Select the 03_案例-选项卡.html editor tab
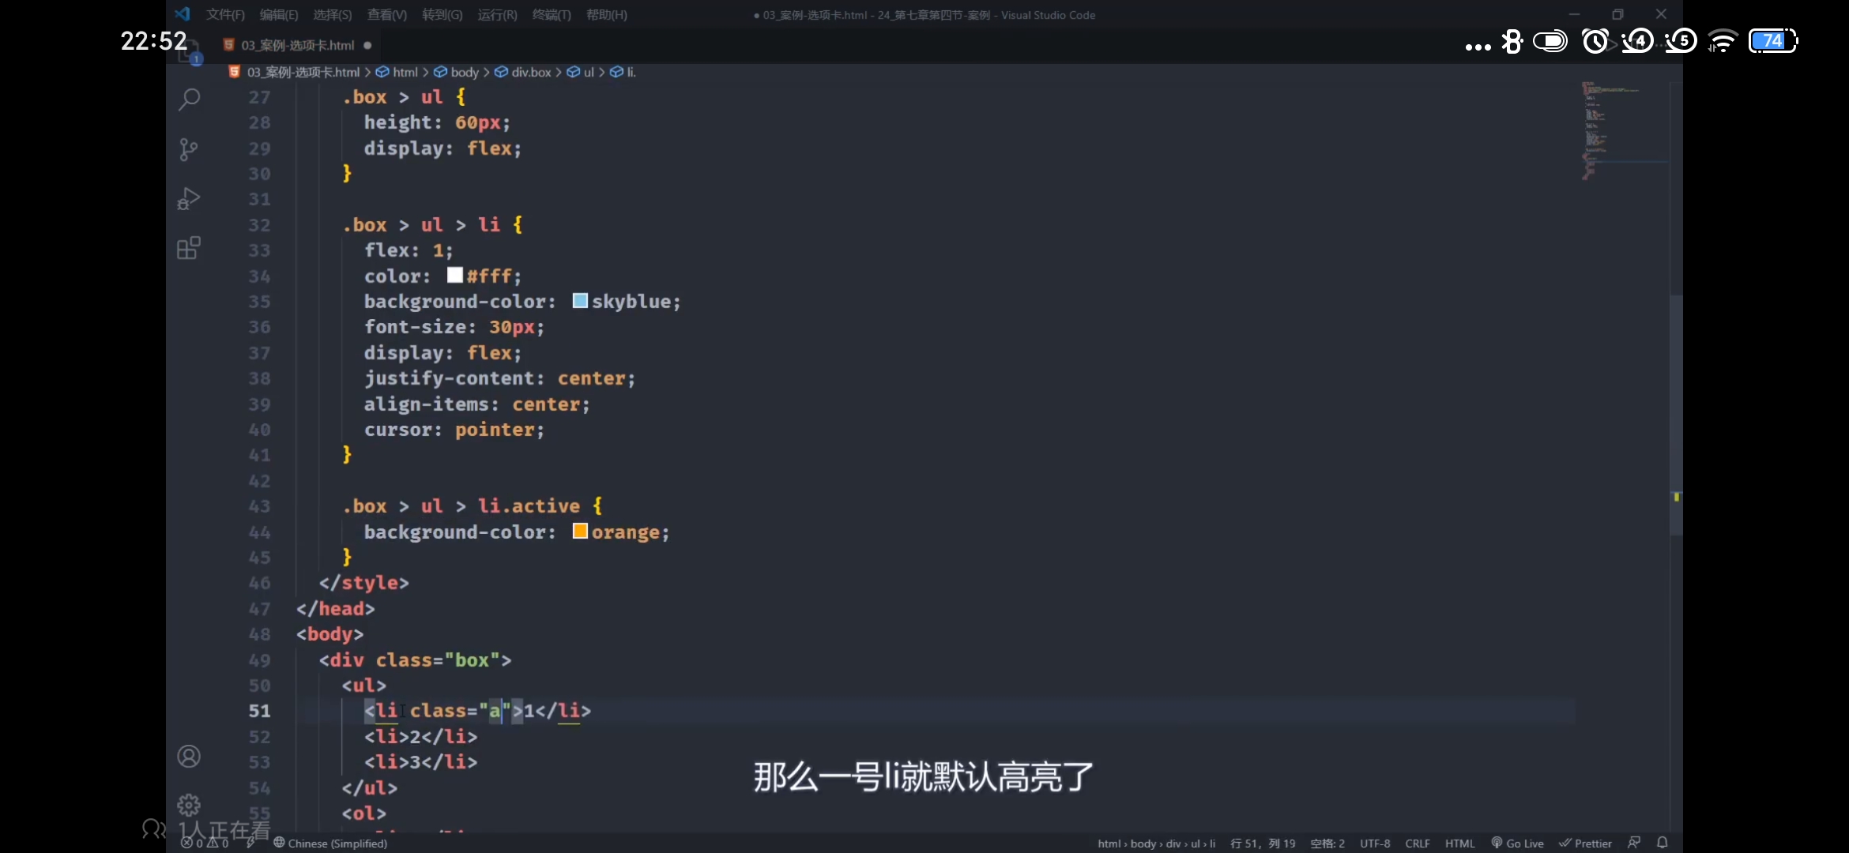This screenshot has width=1849, height=853. (x=297, y=45)
